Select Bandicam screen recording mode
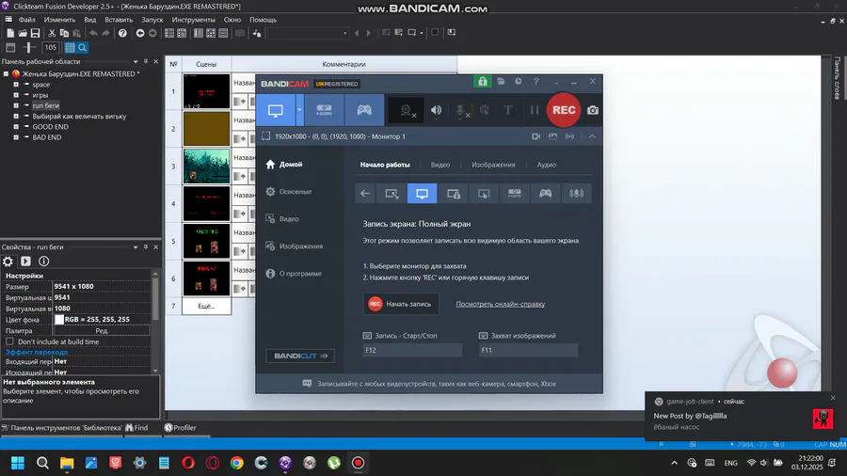The height and width of the screenshot is (476, 847). (x=276, y=110)
